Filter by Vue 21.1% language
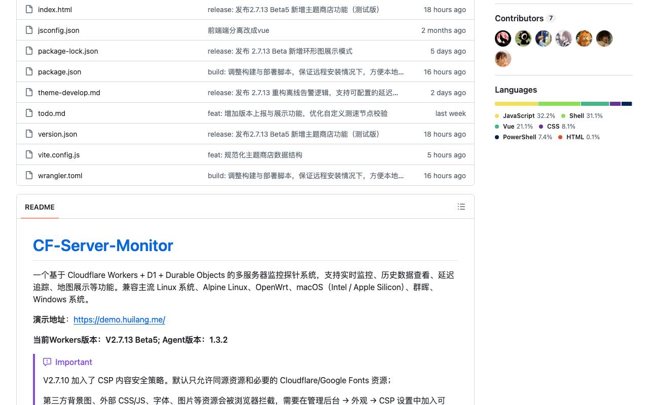Viewport: 649px width, 405px height. point(514,127)
